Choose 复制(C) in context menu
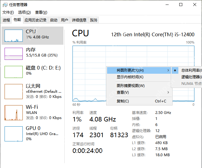This screenshot has width=202, height=168. tap(139, 101)
